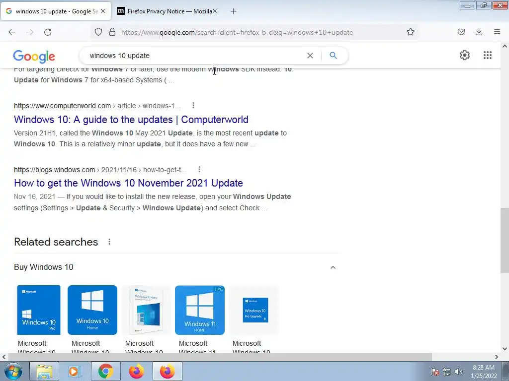Select the Windows 10 Pro Upgrade thumbnail
Viewport: 509px width, 381px height.
254,310
